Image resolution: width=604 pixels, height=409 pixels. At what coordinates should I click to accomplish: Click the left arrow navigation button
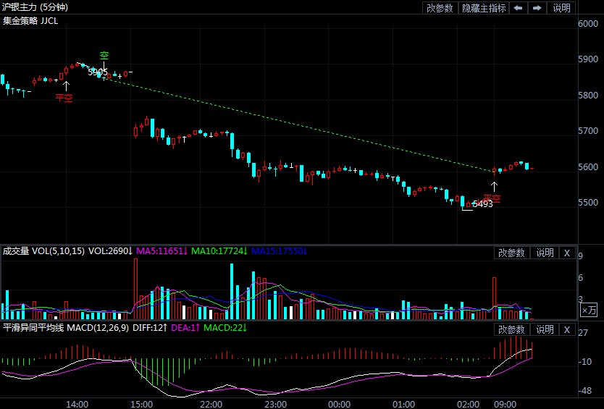[x=519, y=8]
